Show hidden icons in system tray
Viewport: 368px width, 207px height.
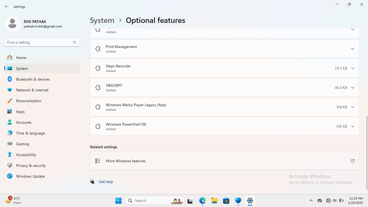[311, 201]
